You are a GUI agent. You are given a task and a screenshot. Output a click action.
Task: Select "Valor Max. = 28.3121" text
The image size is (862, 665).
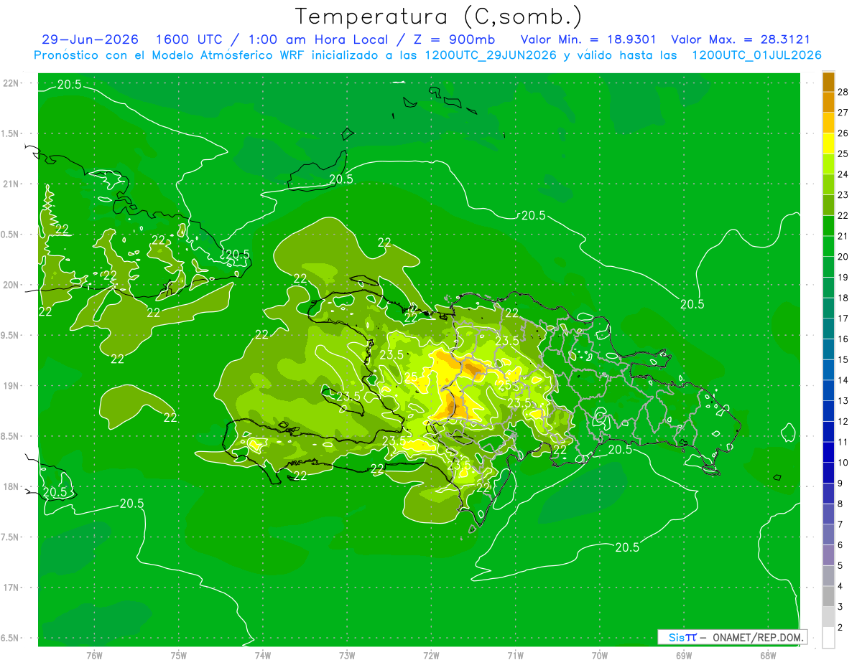[740, 40]
